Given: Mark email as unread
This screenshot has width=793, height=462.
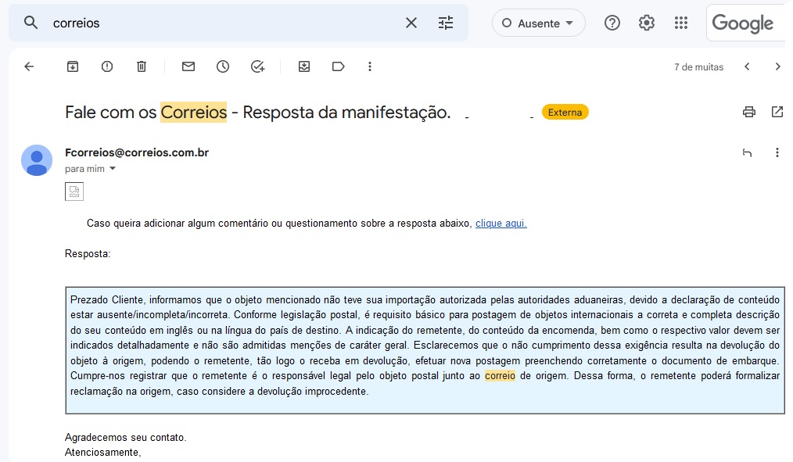Looking at the screenshot, I should click(188, 66).
